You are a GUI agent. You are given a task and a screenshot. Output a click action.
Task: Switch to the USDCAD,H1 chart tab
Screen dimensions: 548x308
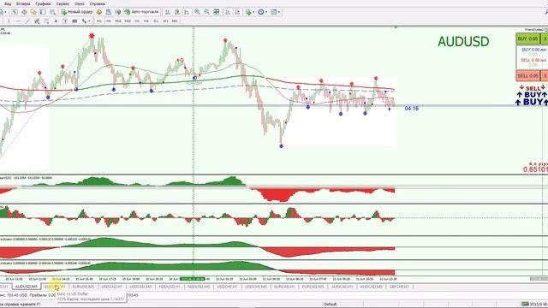pos(112,287)
